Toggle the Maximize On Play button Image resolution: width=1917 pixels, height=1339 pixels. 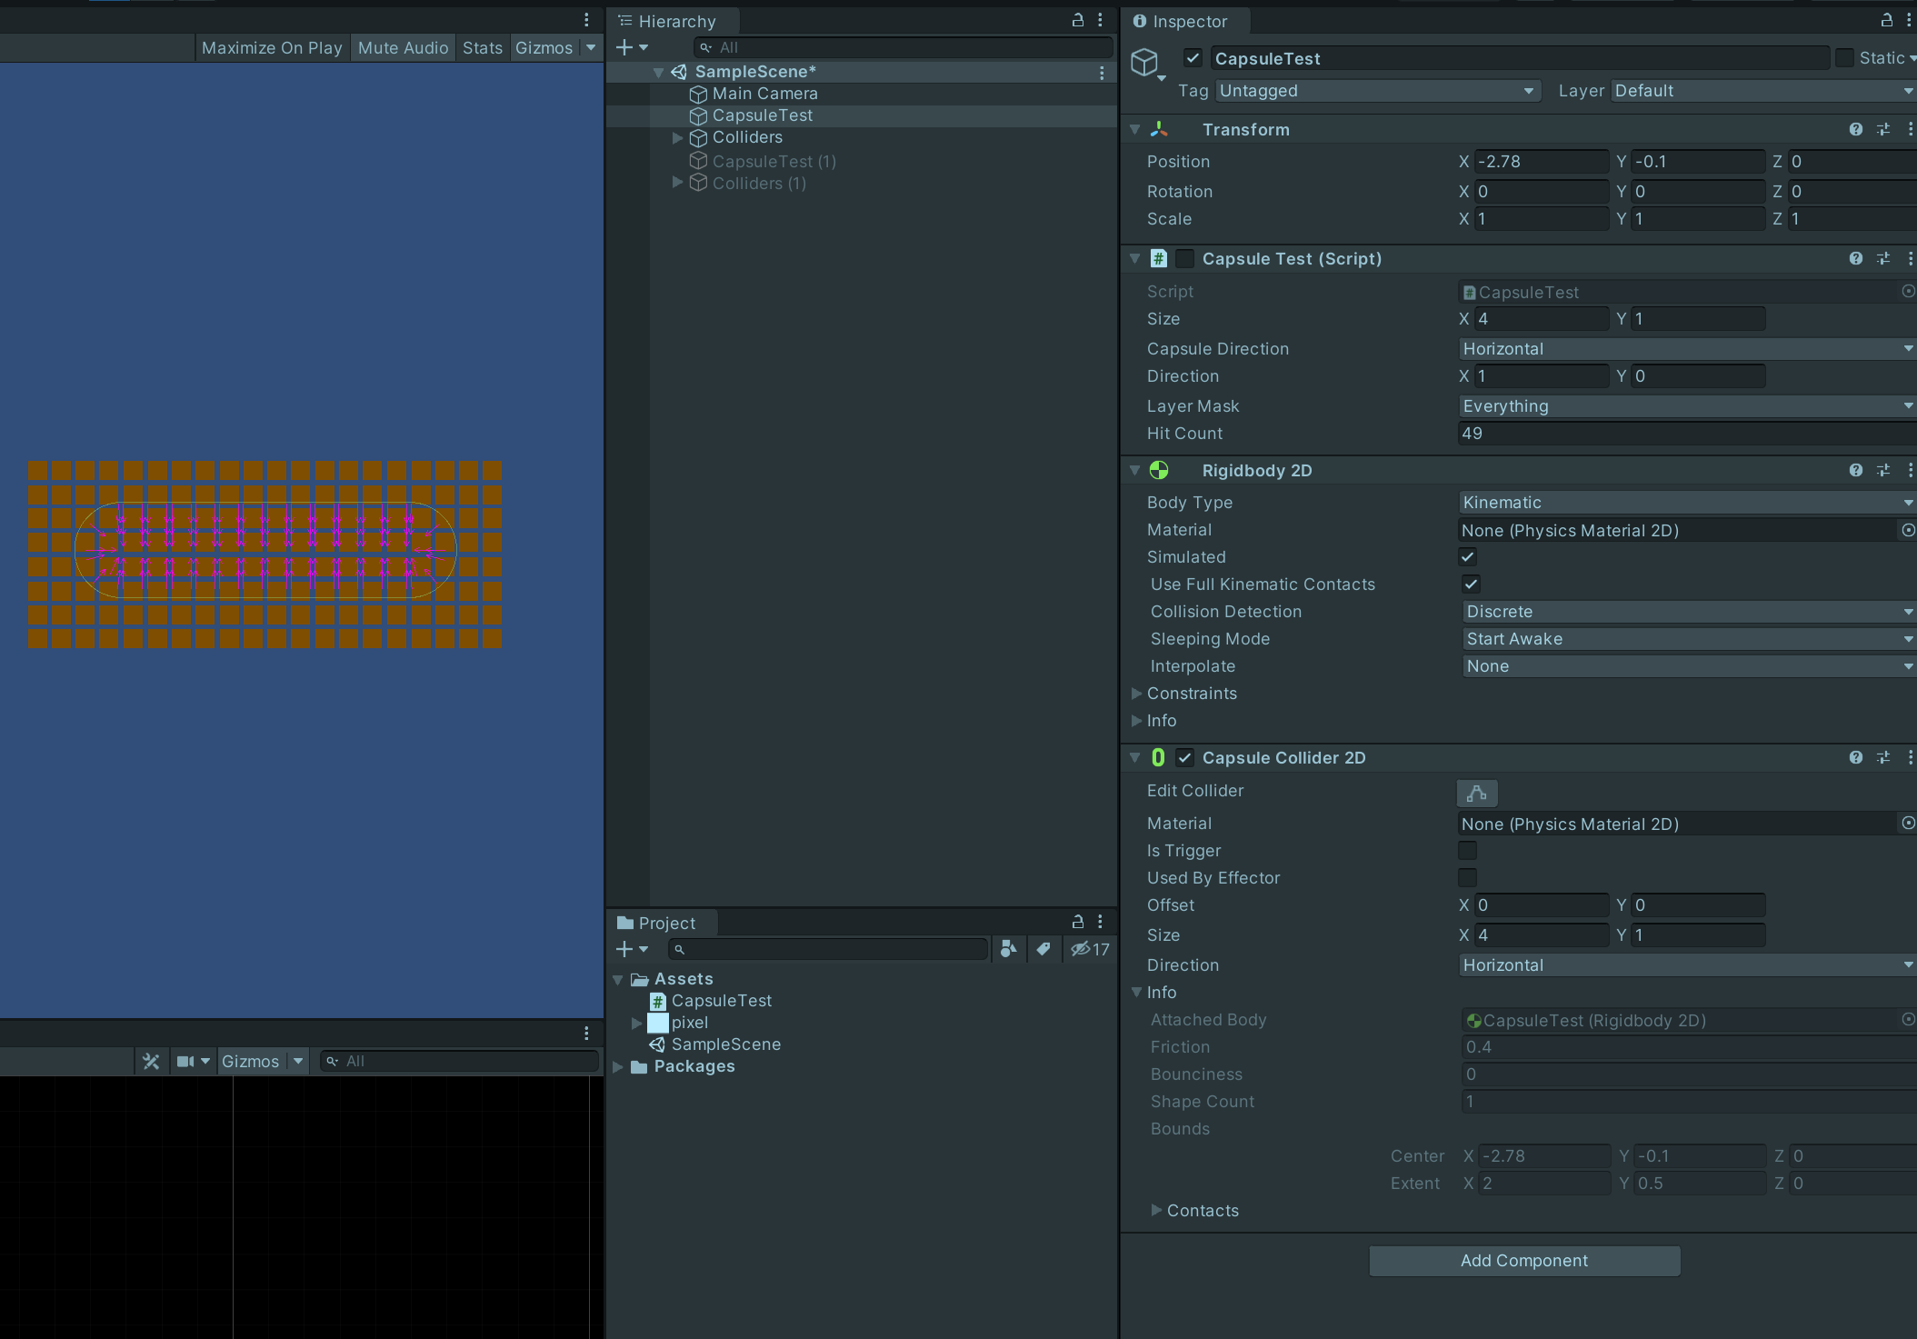(272, 47)
